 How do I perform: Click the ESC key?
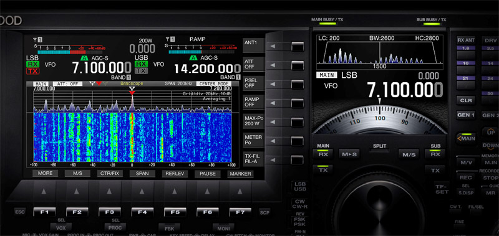tap(20, 212)
